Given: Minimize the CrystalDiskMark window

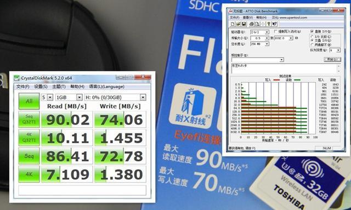Looking at the screenshot, I should (x=121, y=77).
